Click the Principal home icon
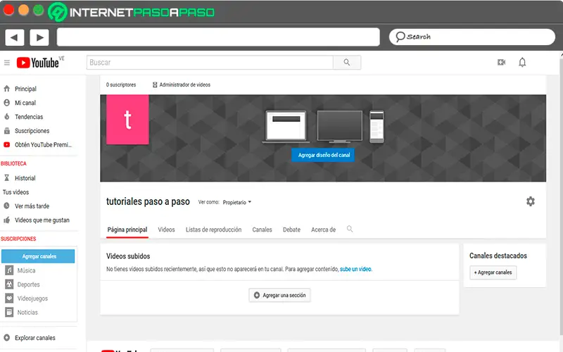563x352 pixels. click(6, 89)
